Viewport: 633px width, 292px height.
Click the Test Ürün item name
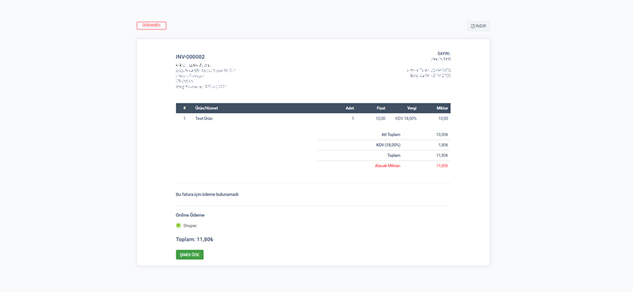(x=204, y=119)
